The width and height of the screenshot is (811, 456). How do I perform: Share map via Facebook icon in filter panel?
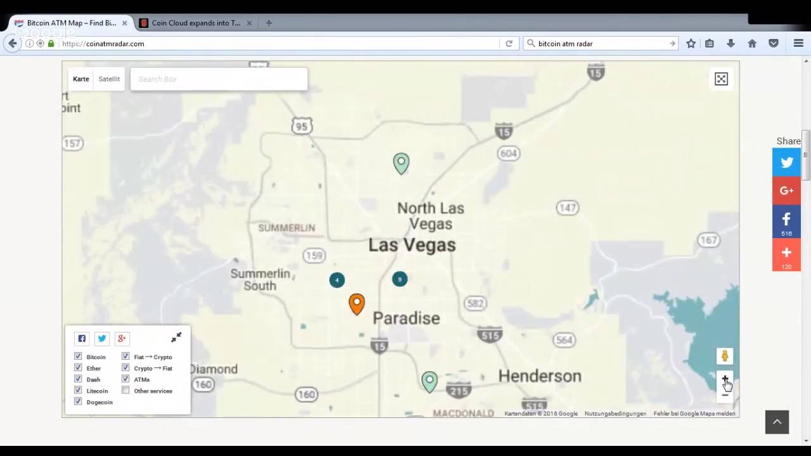click(82, 338)
